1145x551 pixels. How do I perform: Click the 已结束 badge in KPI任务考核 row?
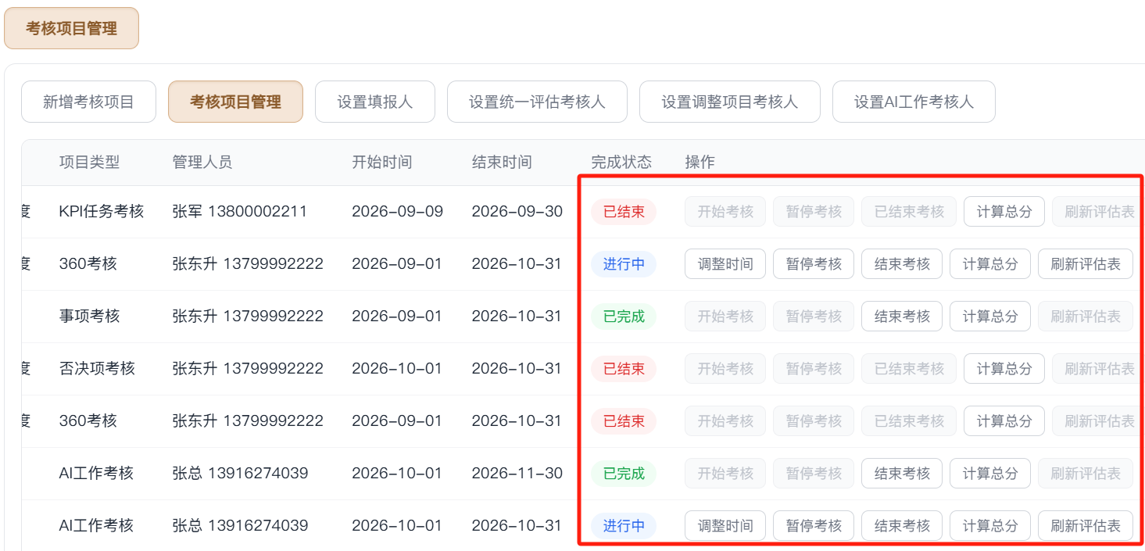point(623,211)
